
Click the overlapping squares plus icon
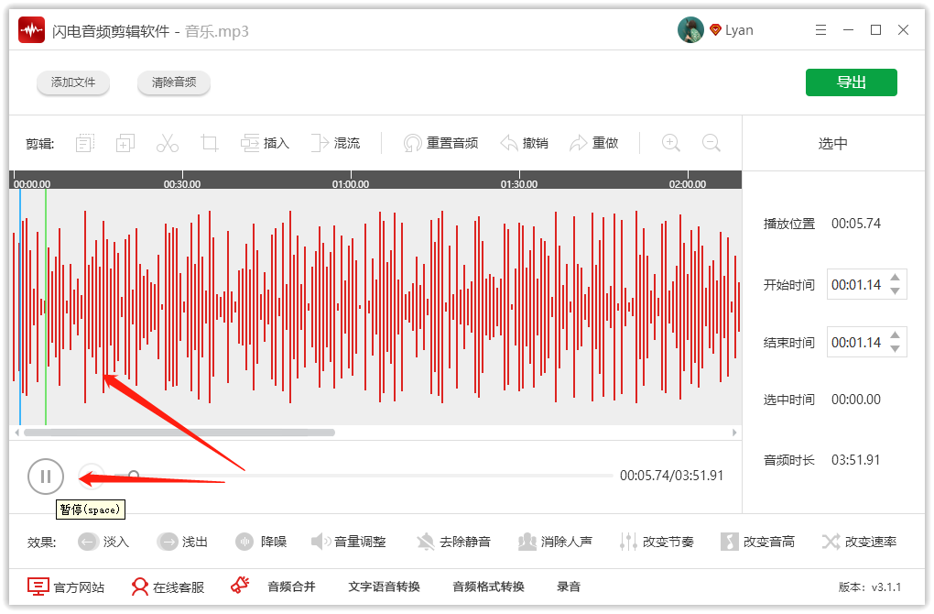coord(125,143)
